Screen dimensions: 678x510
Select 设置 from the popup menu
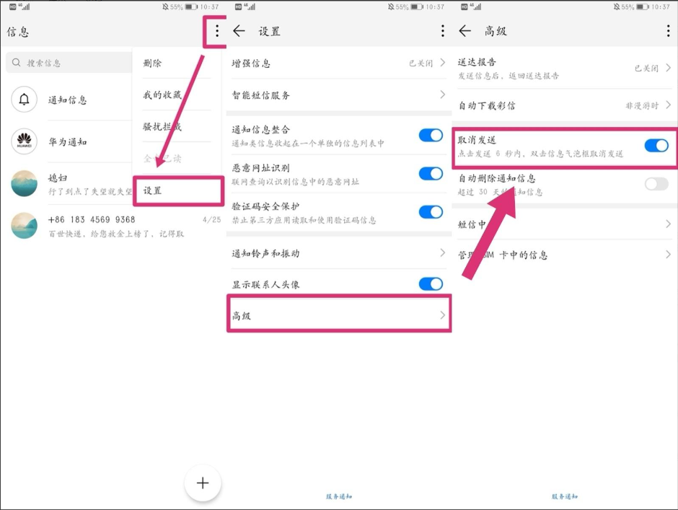[x=152, y=190]
